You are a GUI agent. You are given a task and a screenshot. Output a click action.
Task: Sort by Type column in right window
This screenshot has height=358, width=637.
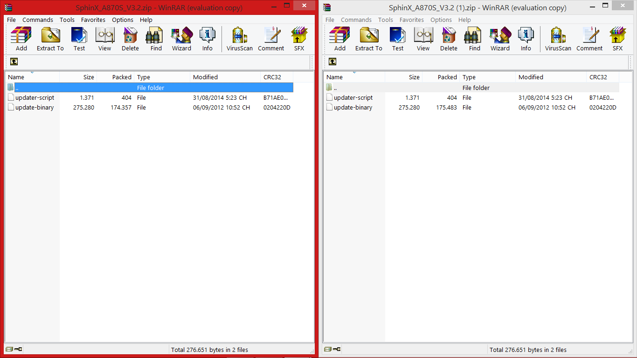488,77
